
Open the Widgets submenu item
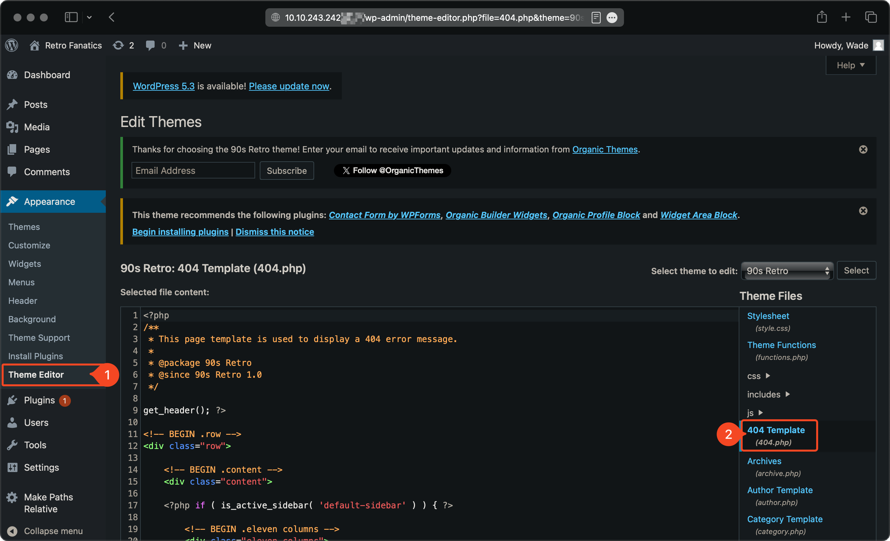[25, 264]
